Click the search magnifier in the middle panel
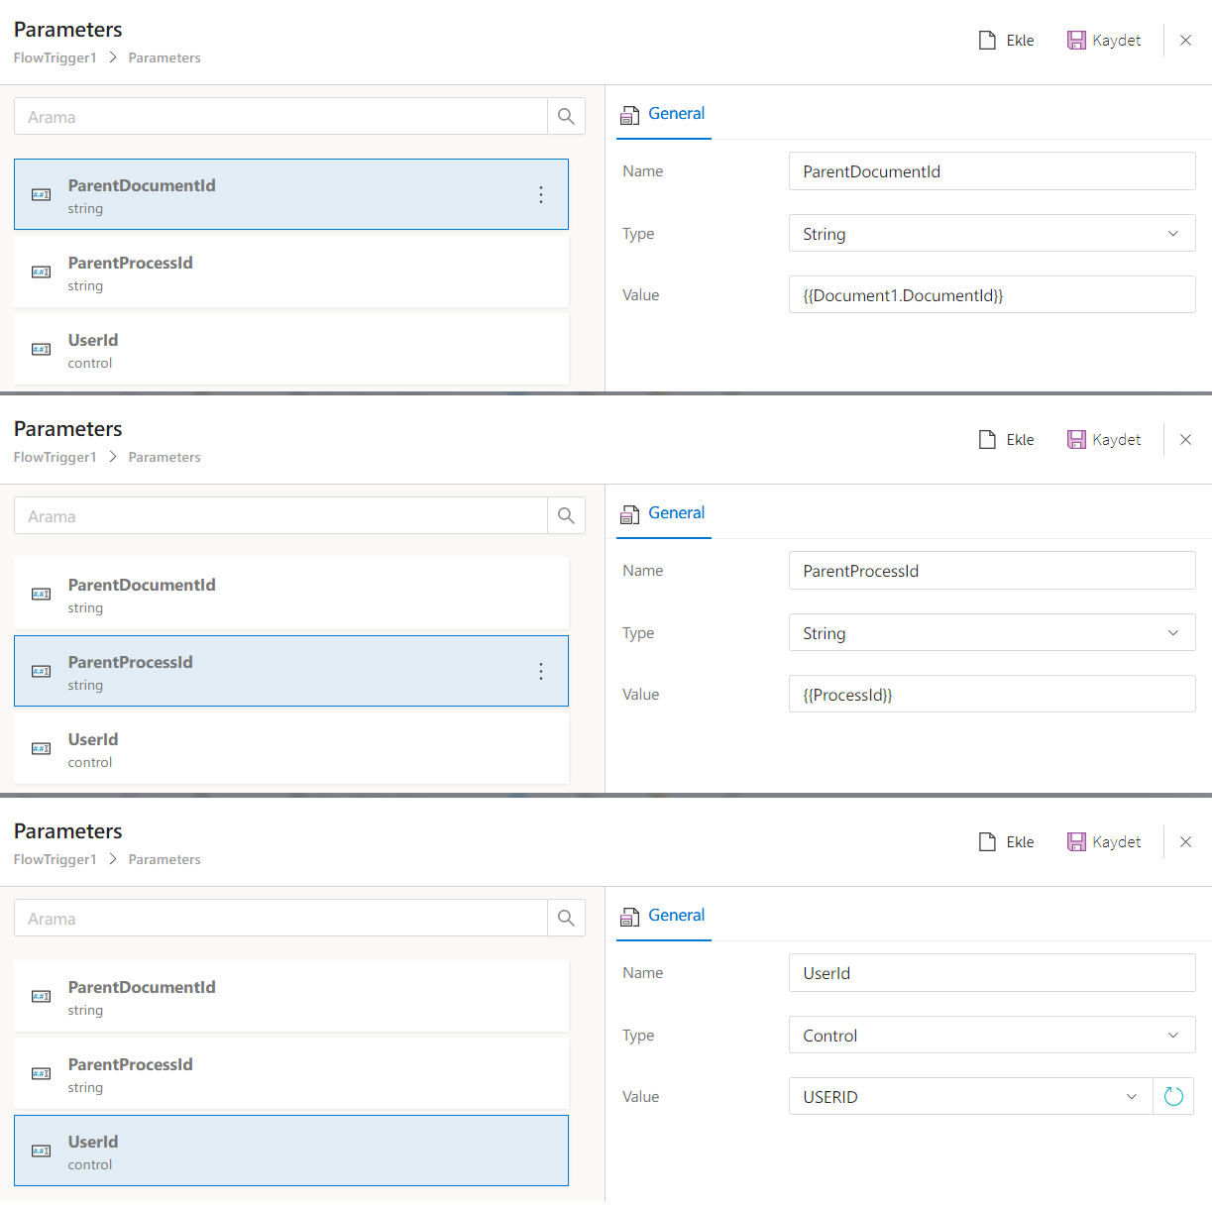1212x1206 pixels. [x=566, y=516]
